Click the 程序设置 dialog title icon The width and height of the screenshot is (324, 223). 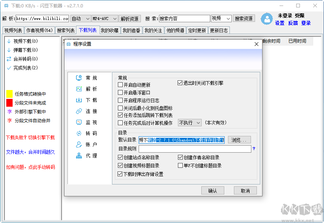pyautogui.click(x=69, y=44)
